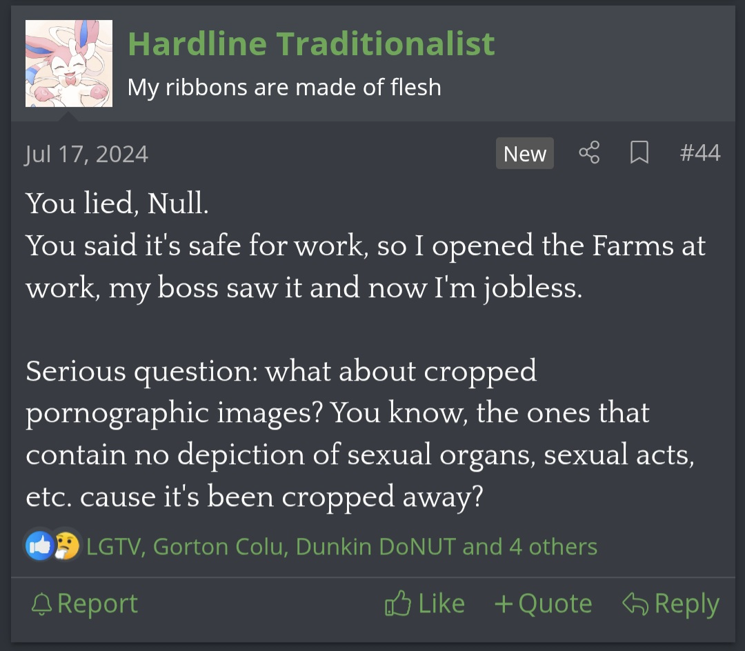Open the #44 post permalink

click(699, 153)
